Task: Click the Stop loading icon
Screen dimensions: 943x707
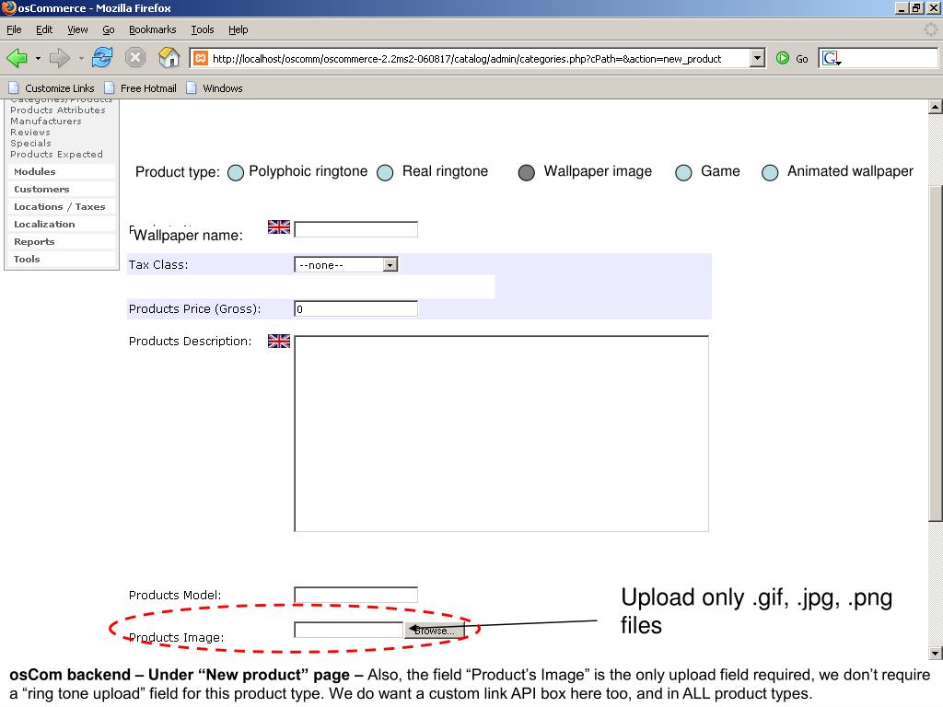Action: tap(135, 58)
